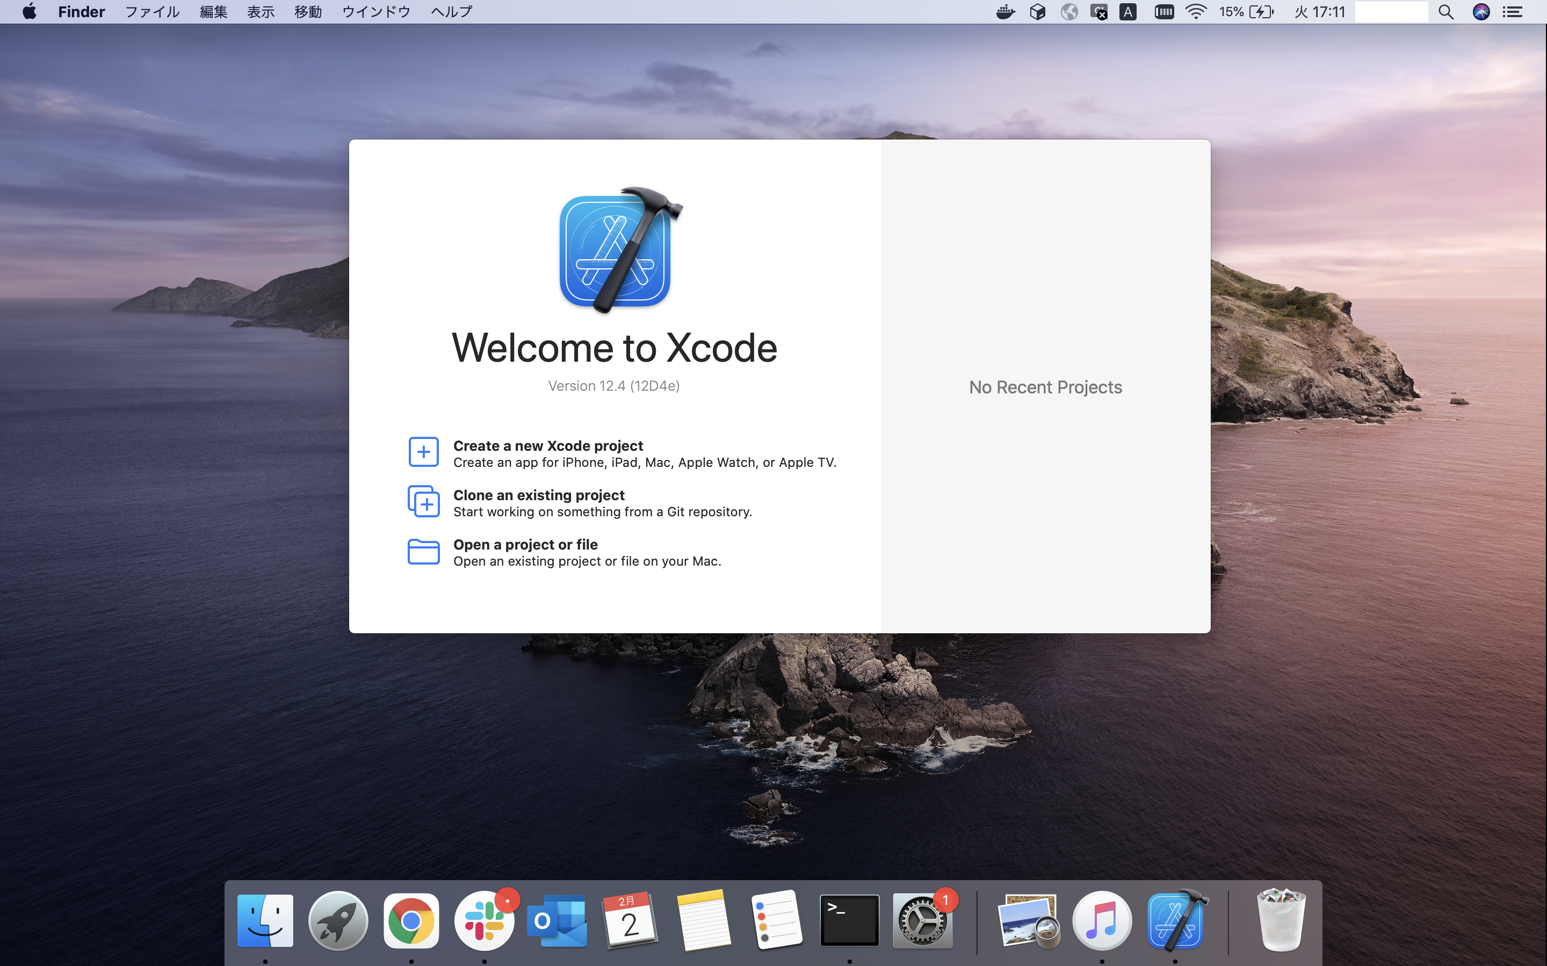
Task: Activate Siri from menu bar
Action: coord(1481,11)
